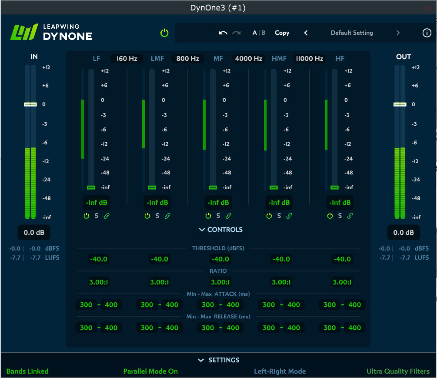Viewport: 437px width, 378px height.
Task: Click the LF band gain fader handle
Action: [x=91, y=187]
